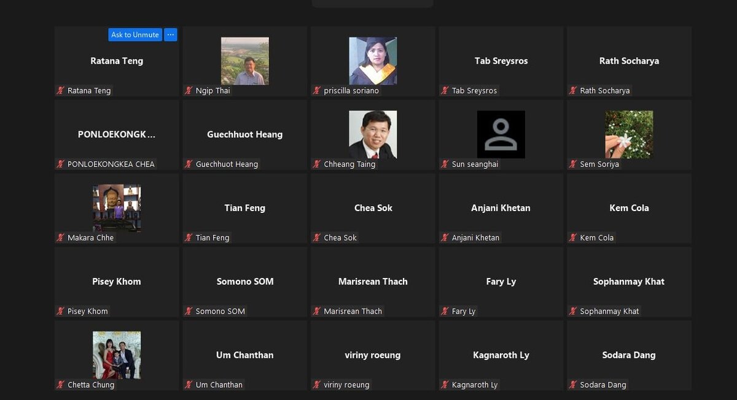Click muted mic icon next to priscilla soriano
The height and width of the screenshot is (400, 737).
pos(318,91)
